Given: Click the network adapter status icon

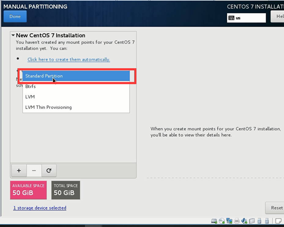Looking at the screenshot, I should click(x=229, y=221).
